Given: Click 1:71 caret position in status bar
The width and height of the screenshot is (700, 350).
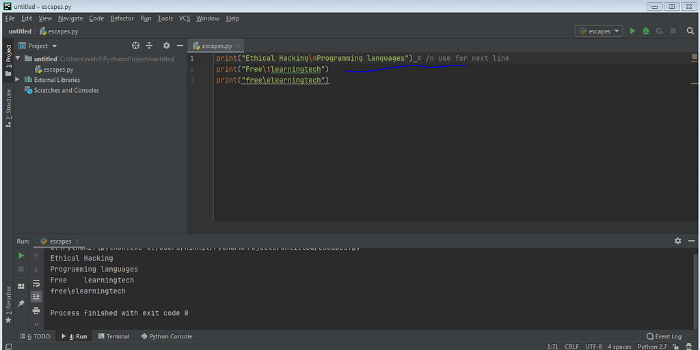Looking at the screenshot, I should coord(552,347).
